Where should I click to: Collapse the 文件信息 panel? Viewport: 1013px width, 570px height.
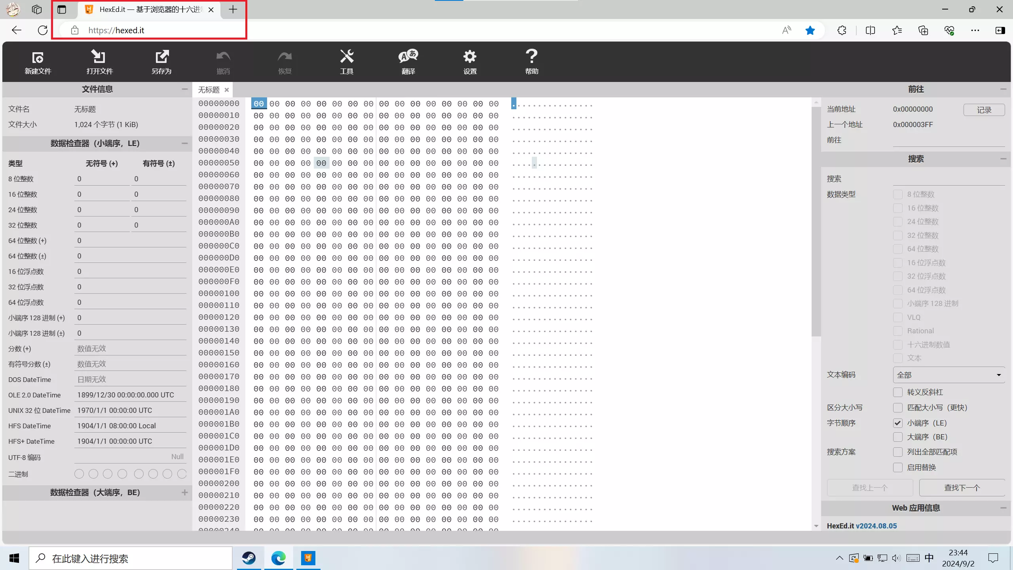184,89
